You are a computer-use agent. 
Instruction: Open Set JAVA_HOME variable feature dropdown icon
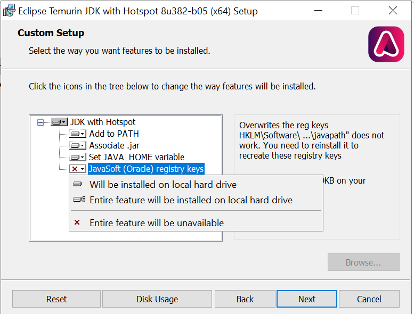pyautogui.click(x=78, y=158)
